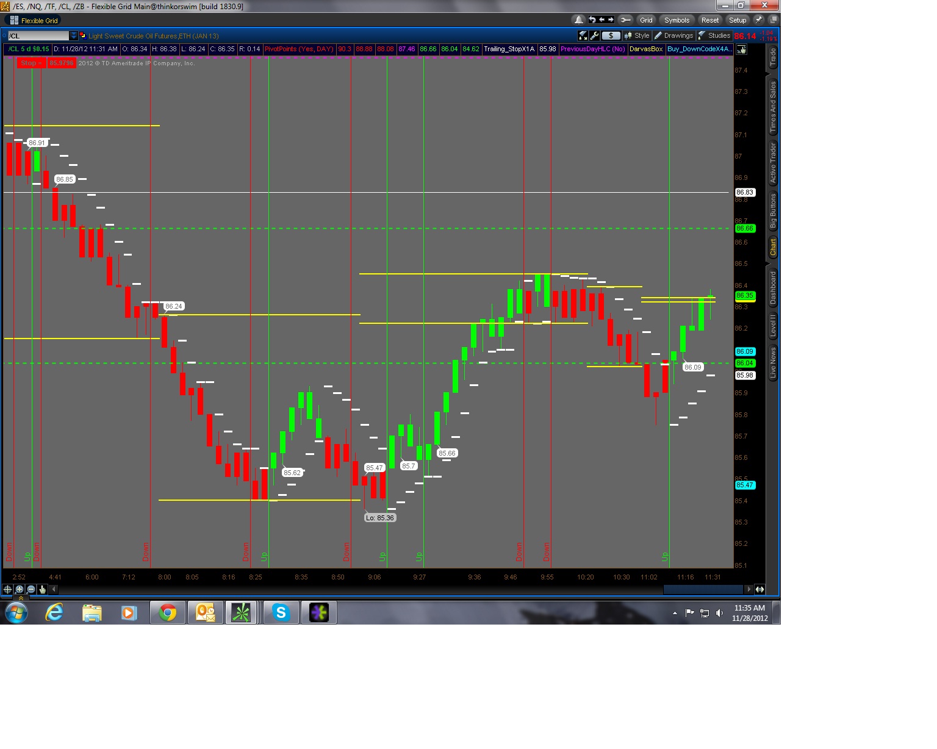The width and height of the screenshot is (937, 749).
Task: Click the undo arrow in the top toolbar
Action: (x=592, y=20)
